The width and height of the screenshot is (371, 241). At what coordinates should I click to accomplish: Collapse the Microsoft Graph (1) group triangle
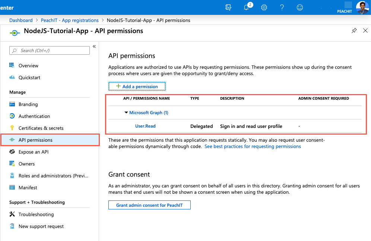tap(126, 112)
